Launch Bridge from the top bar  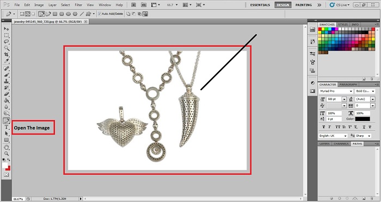tap(133, 4)
